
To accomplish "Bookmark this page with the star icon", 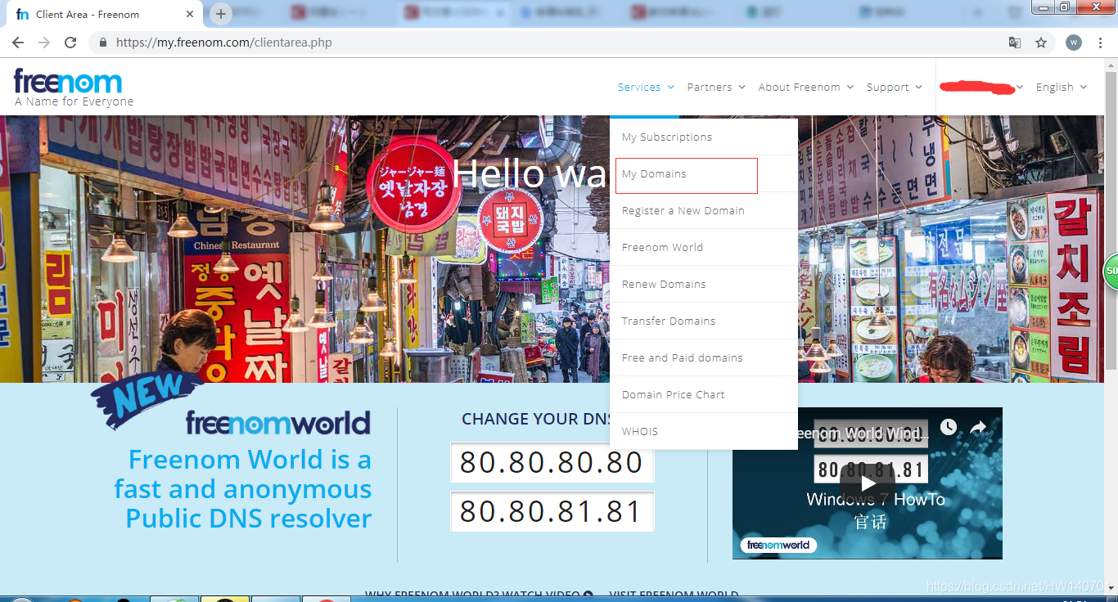I will [x=1041, y=43].
